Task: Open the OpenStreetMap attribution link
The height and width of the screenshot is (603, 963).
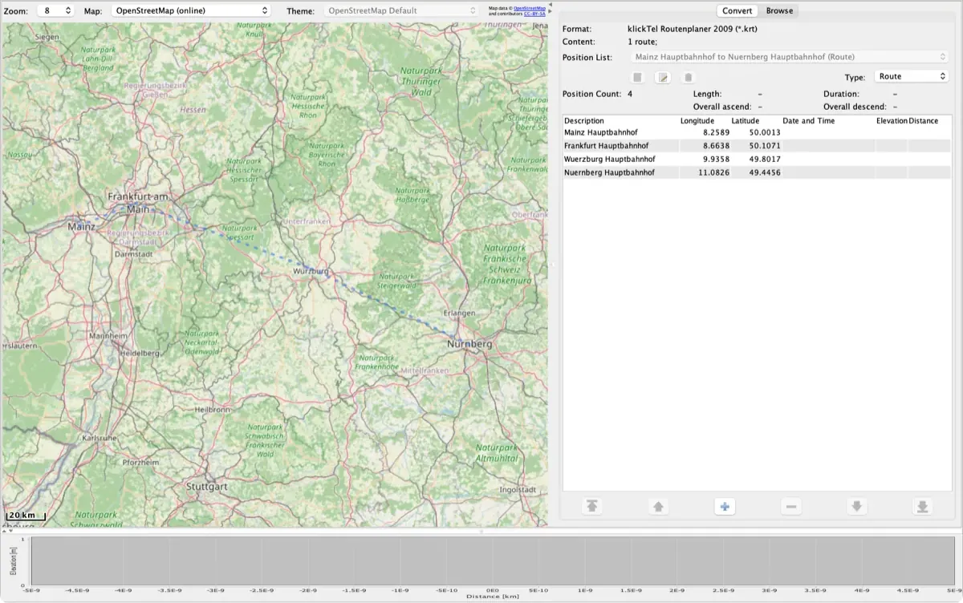Action: pyautogui.click(x=530, y=8)
